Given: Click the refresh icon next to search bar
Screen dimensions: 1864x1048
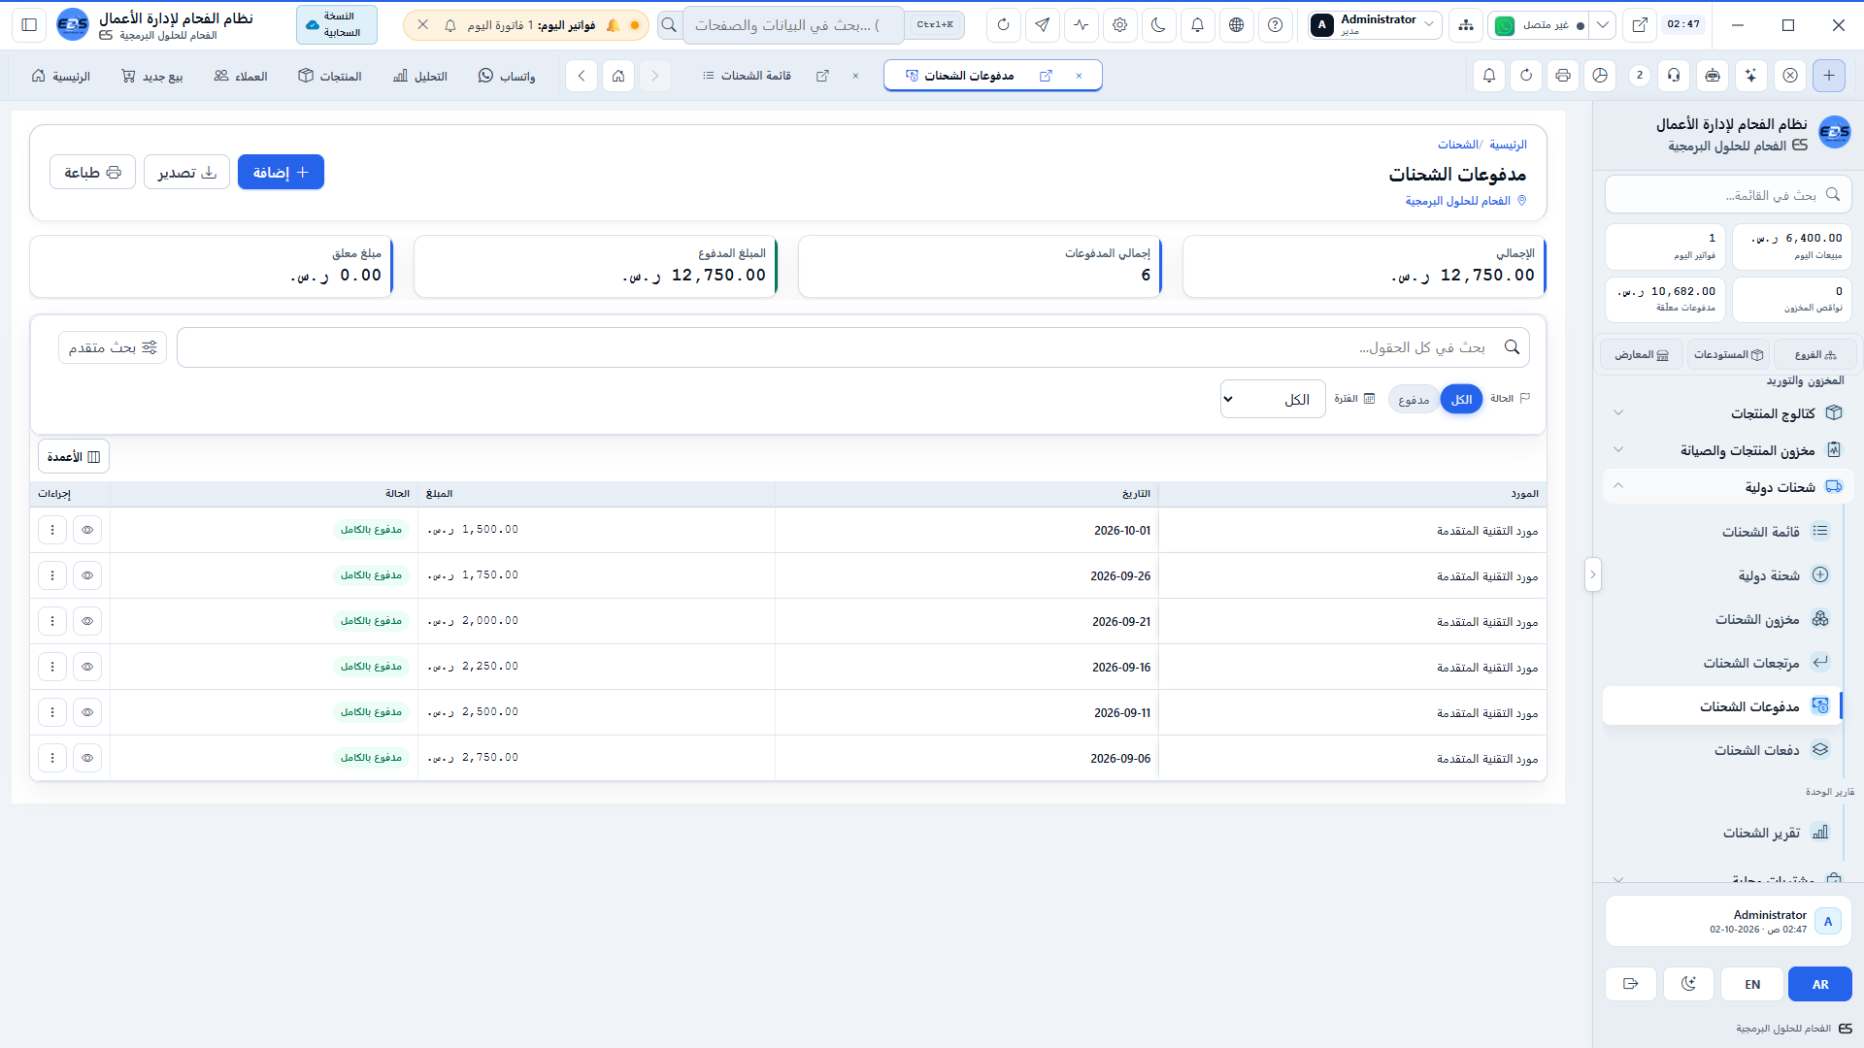Looking at the screenshot, I should tap(1003, 25).
